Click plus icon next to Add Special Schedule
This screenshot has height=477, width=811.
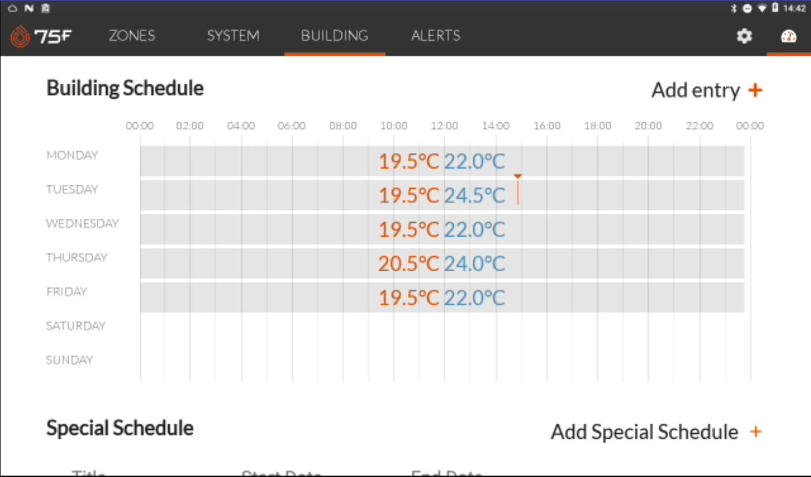point(756,432)
